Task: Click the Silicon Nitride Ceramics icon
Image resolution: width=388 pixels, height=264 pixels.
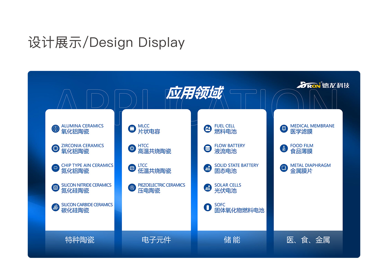Action: click(x=55, y=188)
